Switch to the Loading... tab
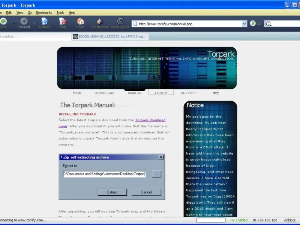This screenshot has height=225, width=300. click(35, 36)
